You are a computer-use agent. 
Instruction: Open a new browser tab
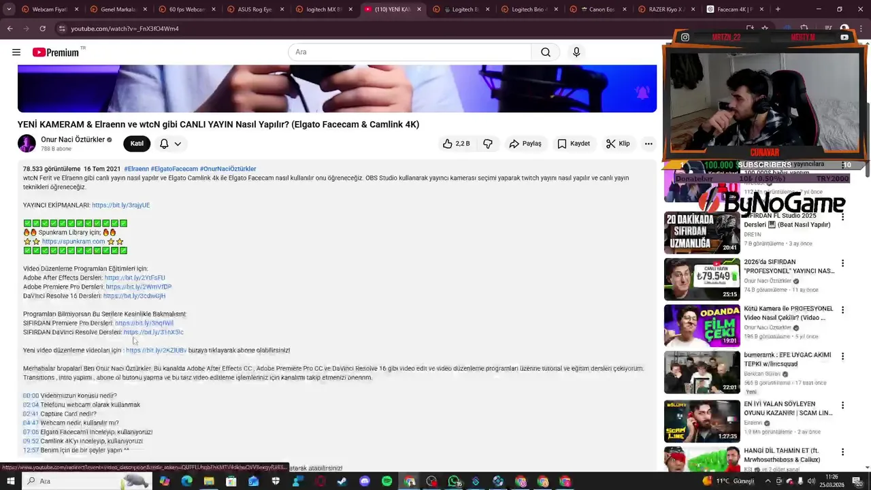point(778,10)
